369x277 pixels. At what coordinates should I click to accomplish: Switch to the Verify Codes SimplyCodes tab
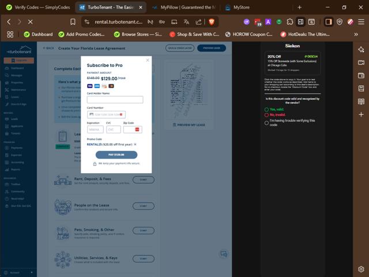coord(38,8)
